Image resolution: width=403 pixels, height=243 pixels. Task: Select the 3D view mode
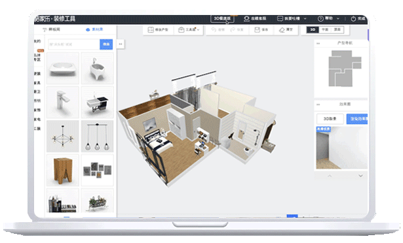[x=313, y=30]
